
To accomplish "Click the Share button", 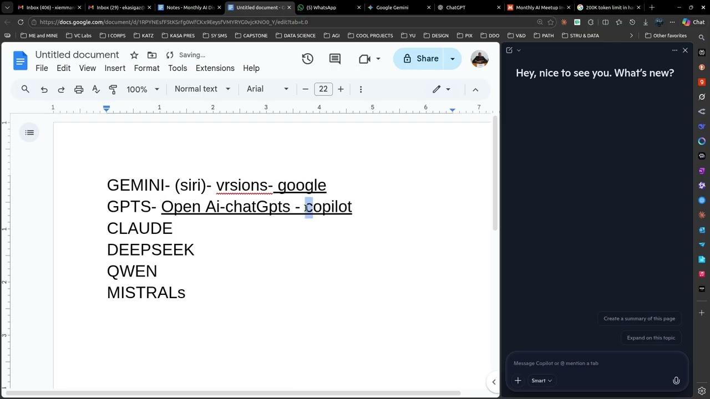I will click(420, 59).
